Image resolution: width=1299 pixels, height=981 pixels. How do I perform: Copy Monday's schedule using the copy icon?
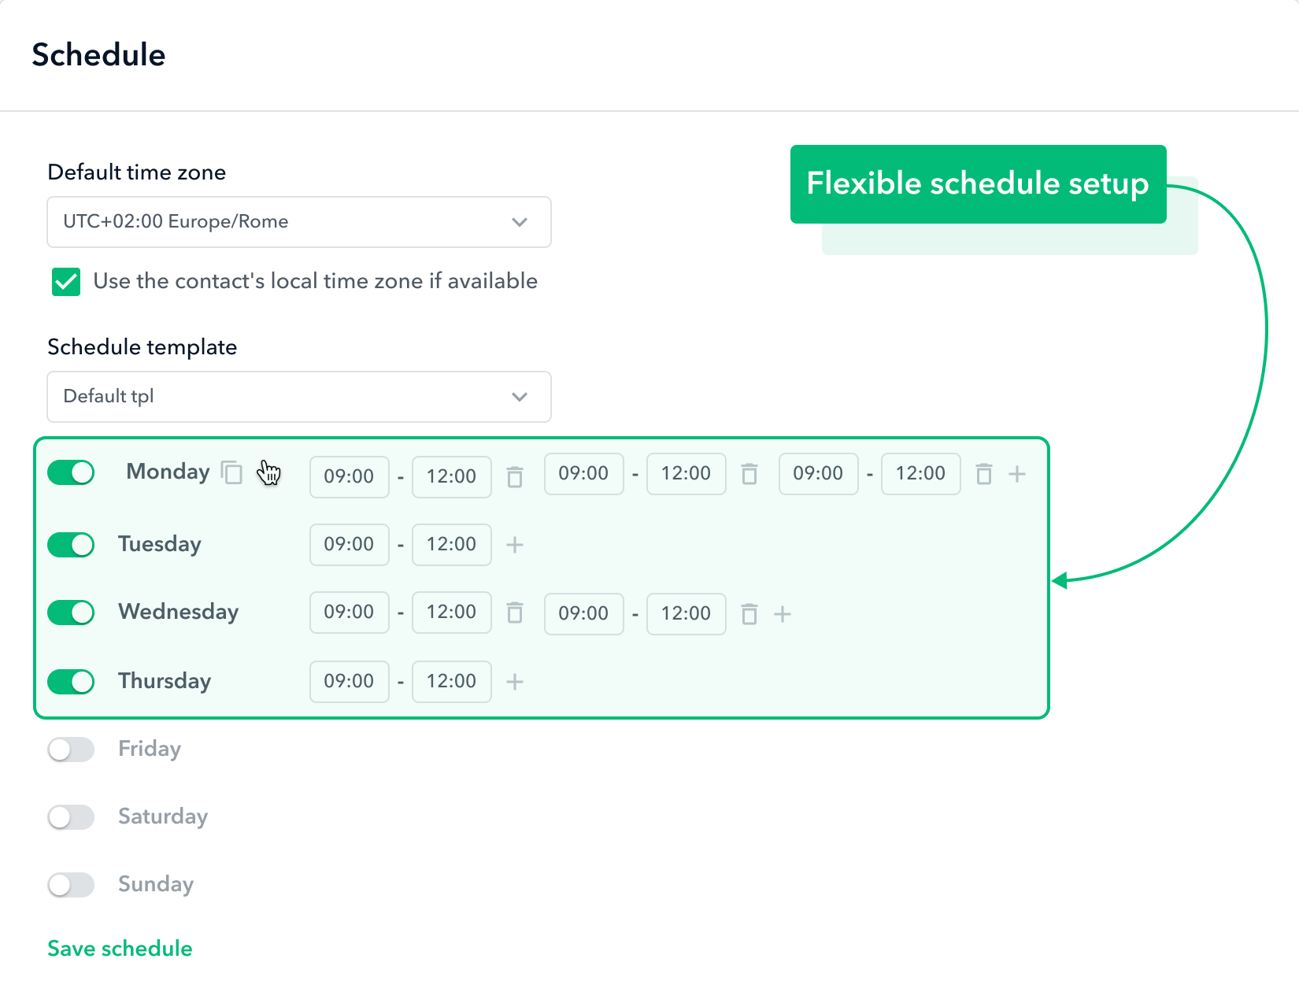[x=231, y=472]
